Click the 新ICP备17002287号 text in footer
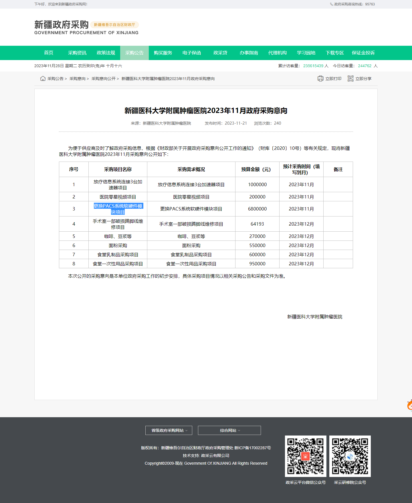Image resolution: width=412 pixels, height=503 pixels. click(x=253, y=448)
